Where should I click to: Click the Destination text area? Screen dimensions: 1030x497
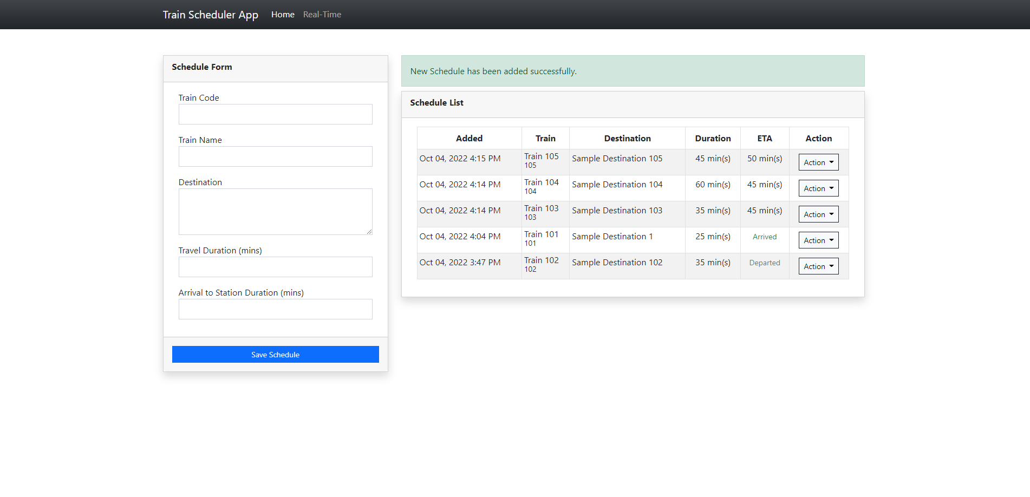point(275,211)
